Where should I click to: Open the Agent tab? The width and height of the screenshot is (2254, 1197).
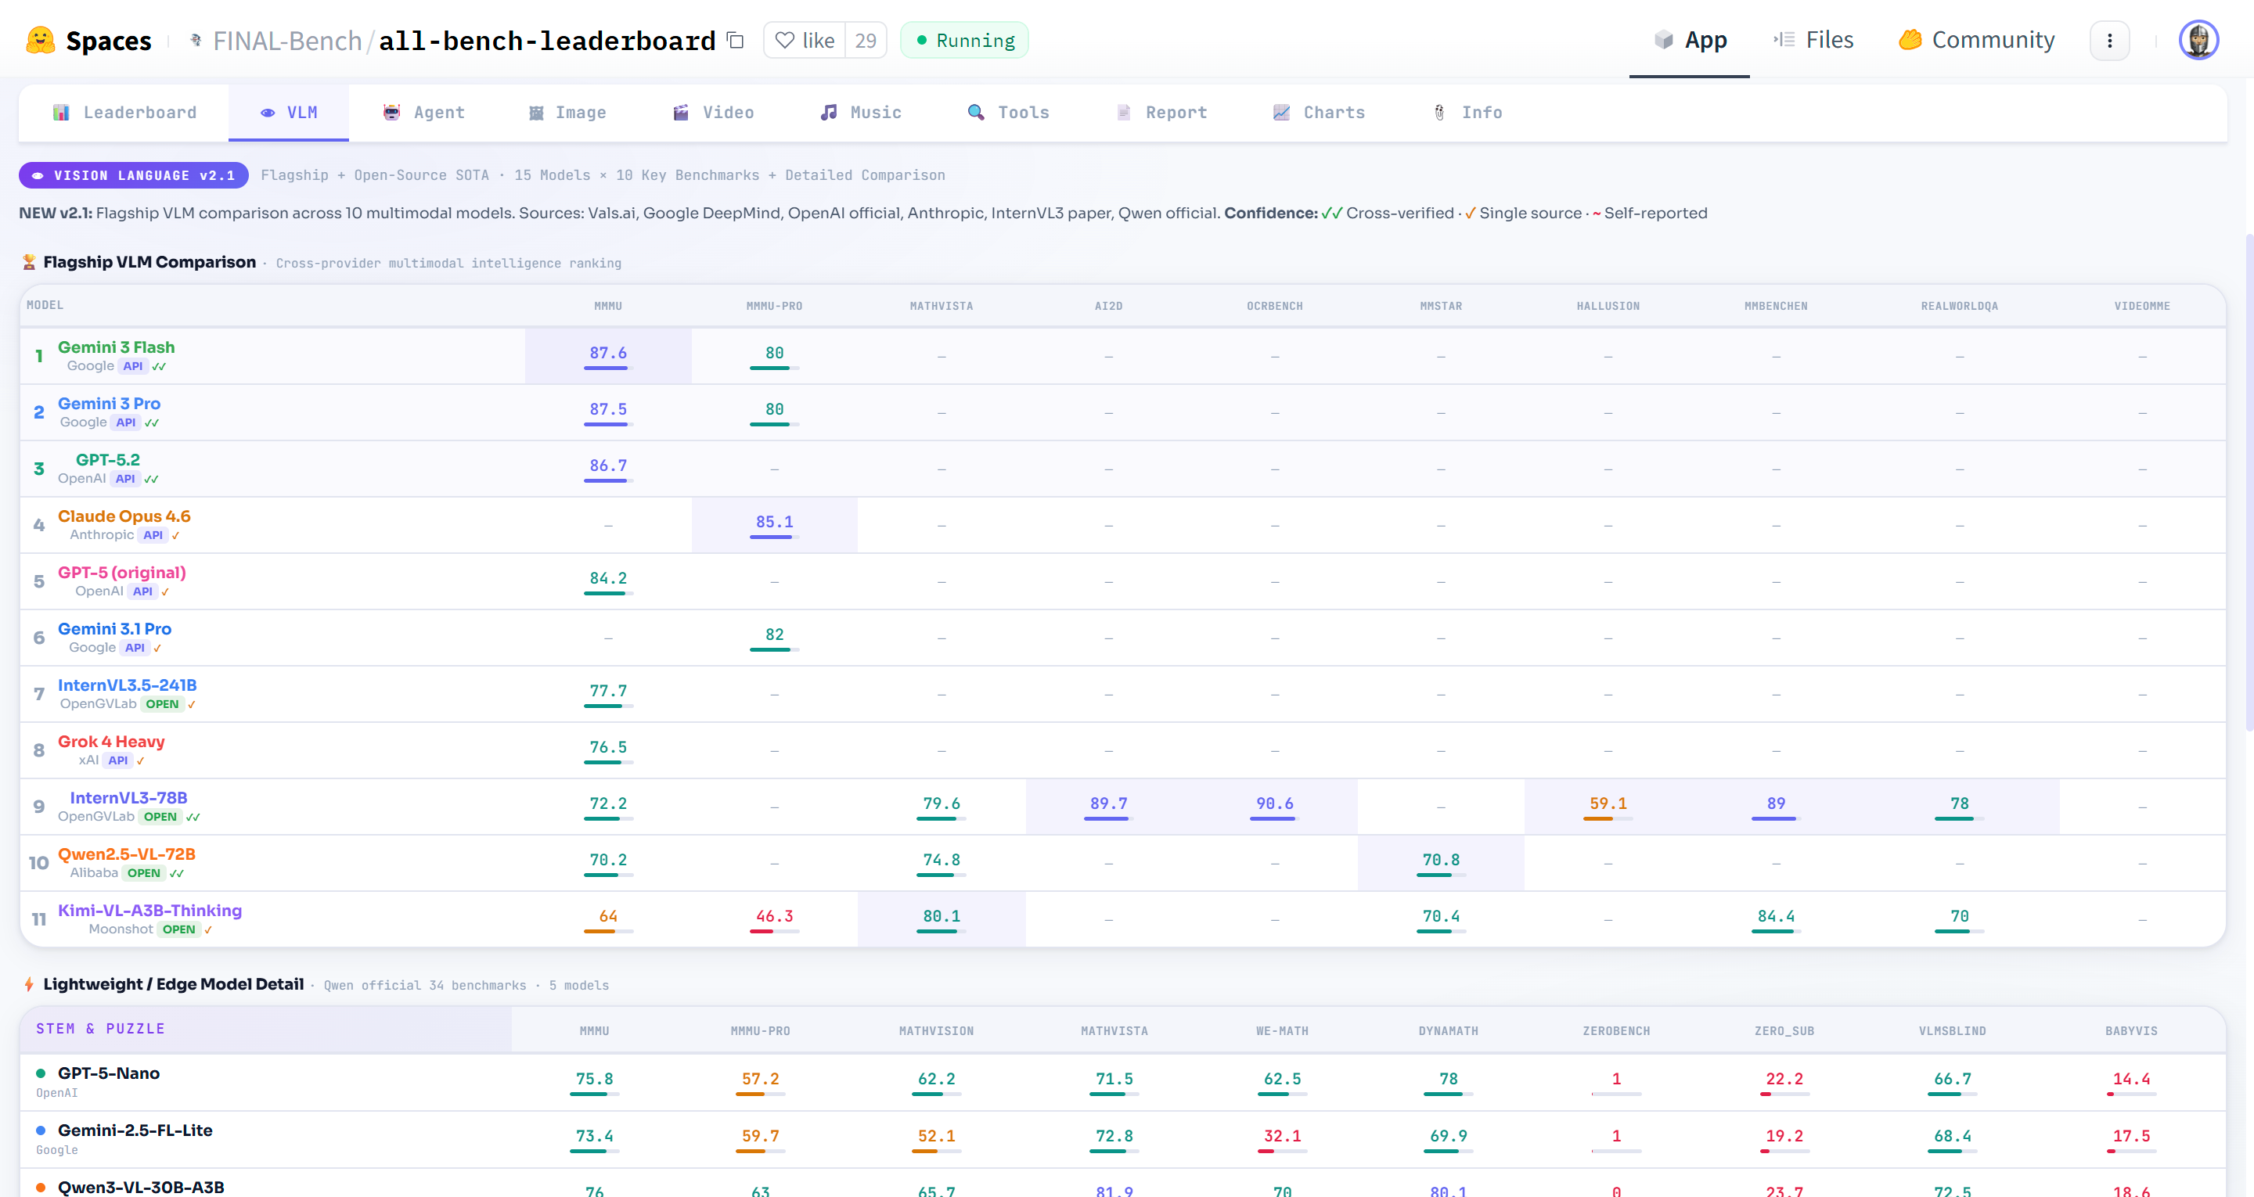tap(424, 113)
